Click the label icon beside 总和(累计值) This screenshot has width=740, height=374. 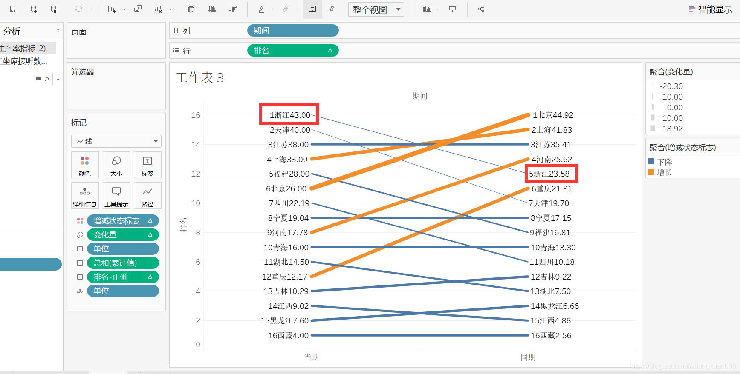(80, 263)
